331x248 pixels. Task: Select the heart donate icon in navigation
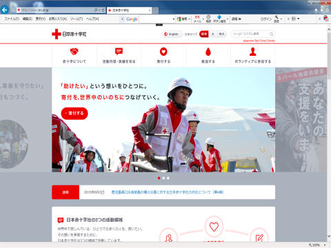[x=163, y=52]
